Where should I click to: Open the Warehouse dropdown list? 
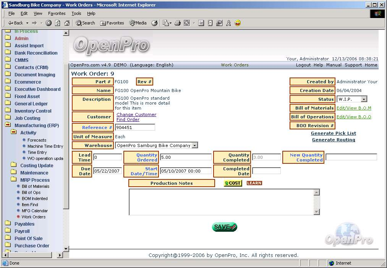point(195,145)
